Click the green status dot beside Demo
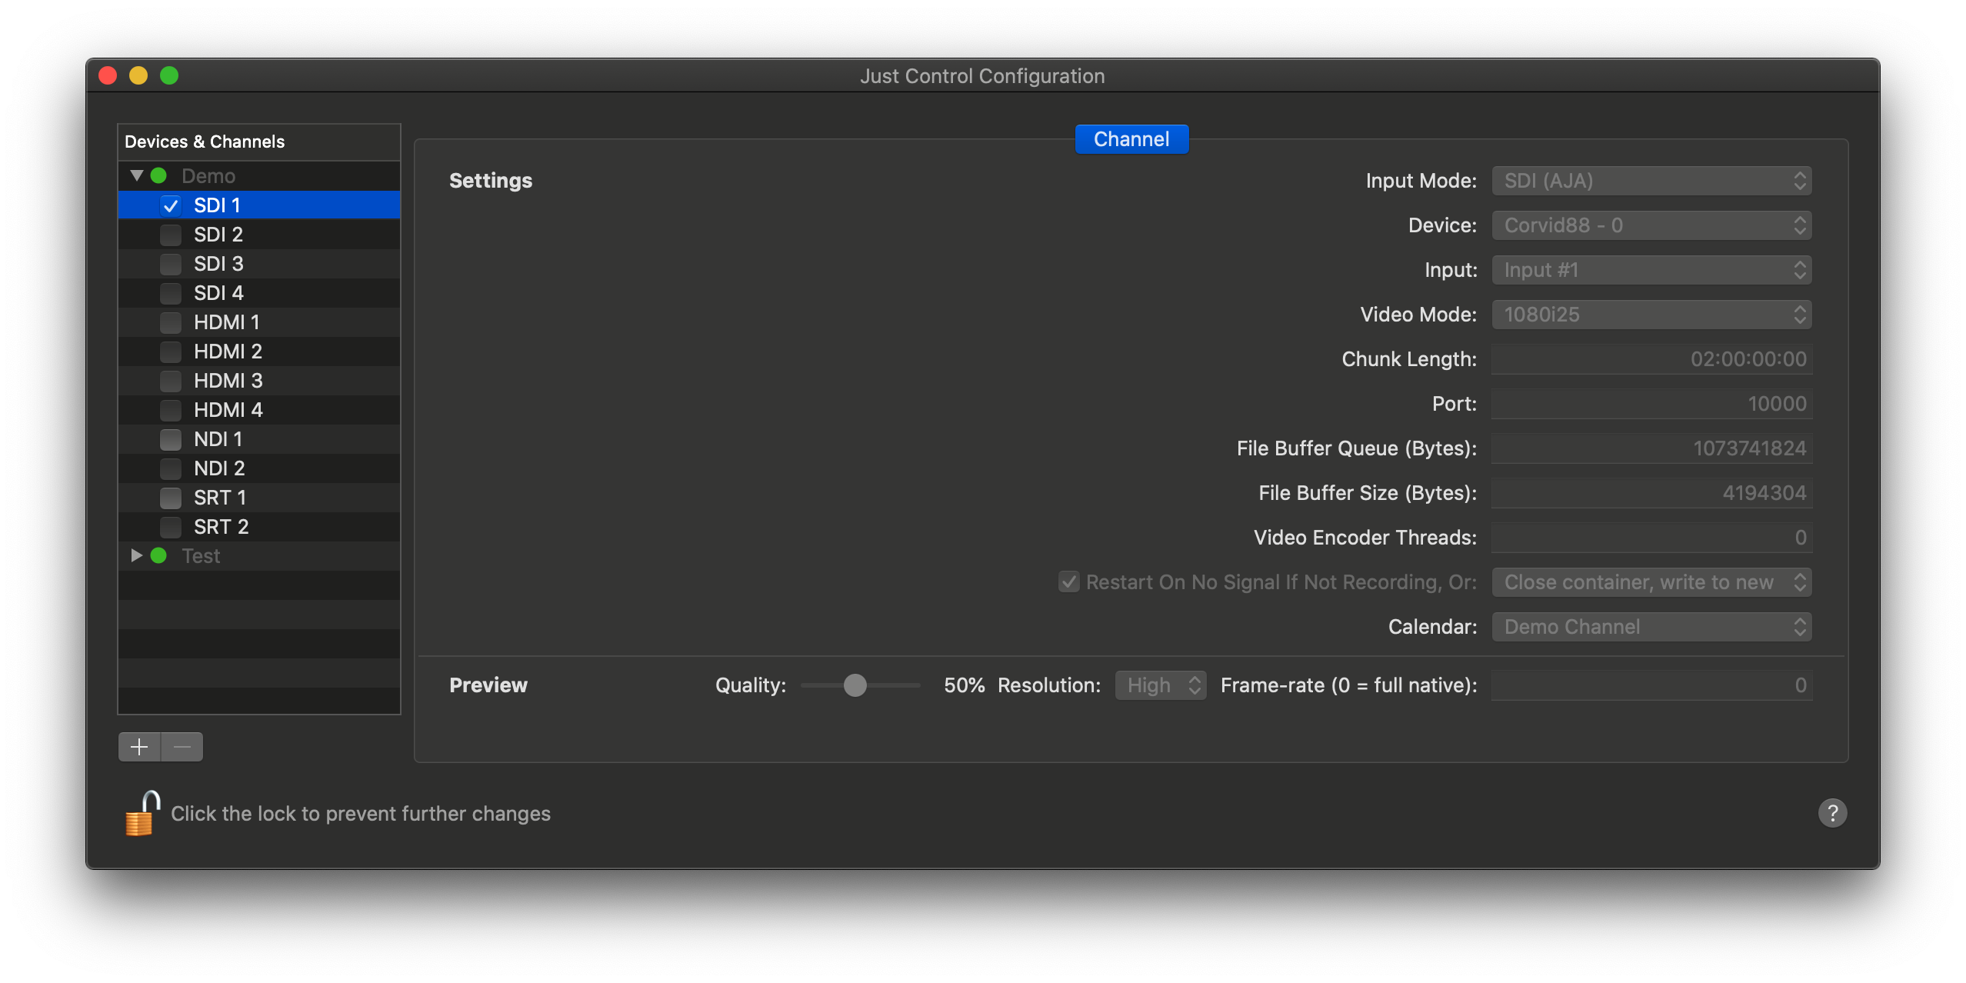This screenshot has width=1966, height=983. point(158,176)
